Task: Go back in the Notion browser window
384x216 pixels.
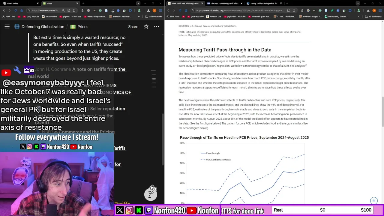Action: (4, 10)
